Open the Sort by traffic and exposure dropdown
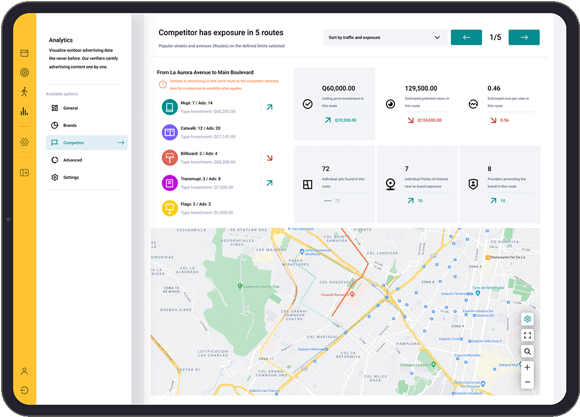Viewport: 580px width, 417px height. point(384,37)
